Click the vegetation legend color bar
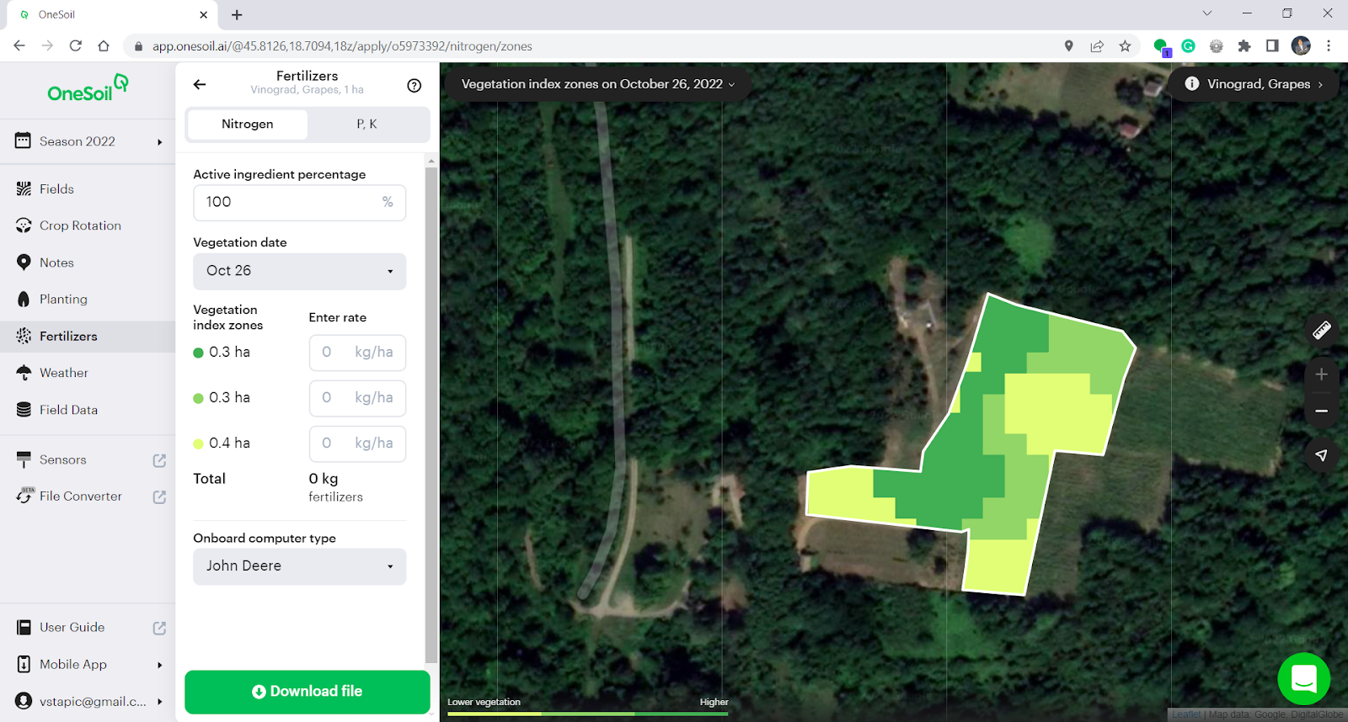Viewport: 1348px width, 722px height. tap(587, 714)
